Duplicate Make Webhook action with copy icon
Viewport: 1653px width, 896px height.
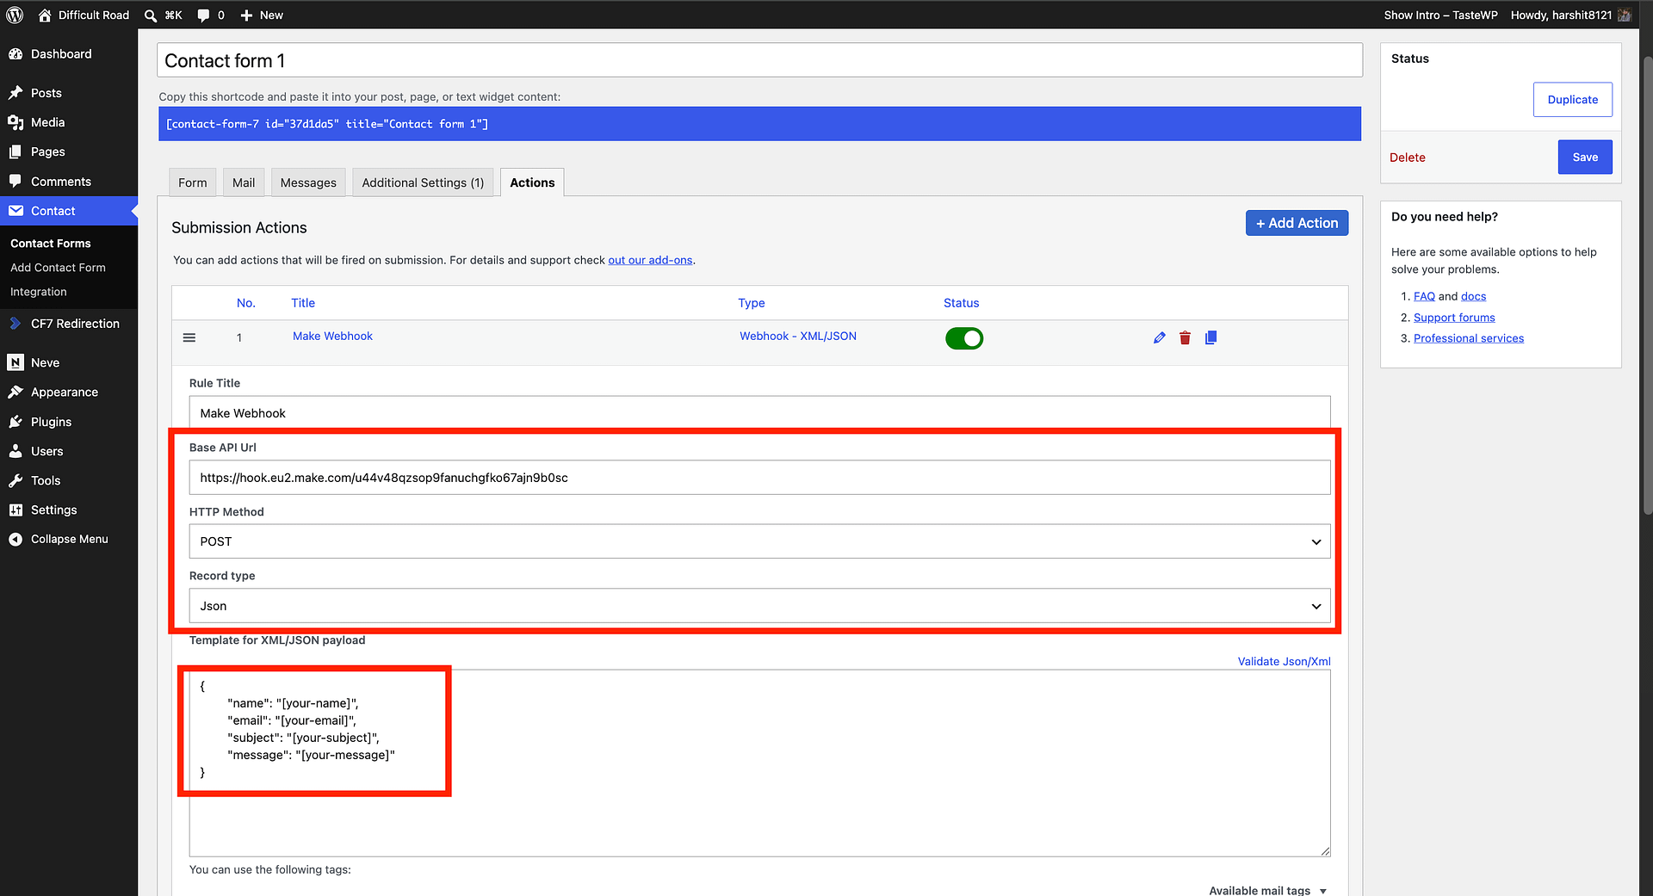tap(1210, 337)
